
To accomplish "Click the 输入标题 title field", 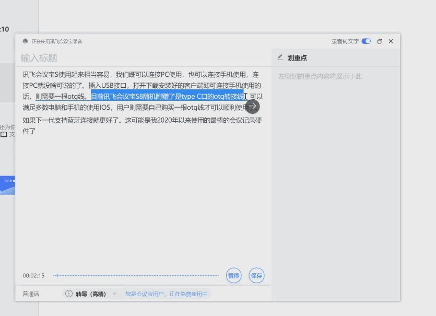I will pyautogui.click(x=143, y=58).
